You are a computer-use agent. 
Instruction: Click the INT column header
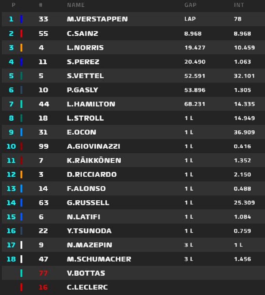(x=239, y=5)
